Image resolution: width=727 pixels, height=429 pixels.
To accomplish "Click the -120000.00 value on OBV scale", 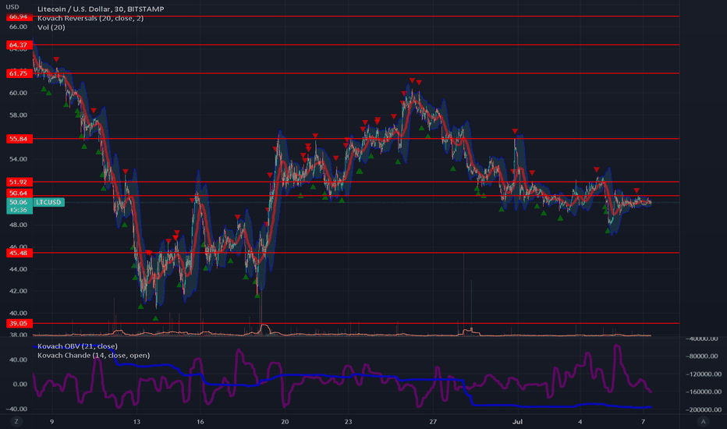I will (x=703, y=374).
